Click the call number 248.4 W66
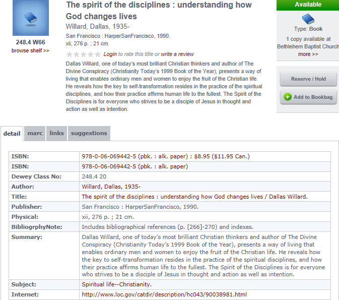Viewport: 339px width, 300px height. tap(31, 42)
